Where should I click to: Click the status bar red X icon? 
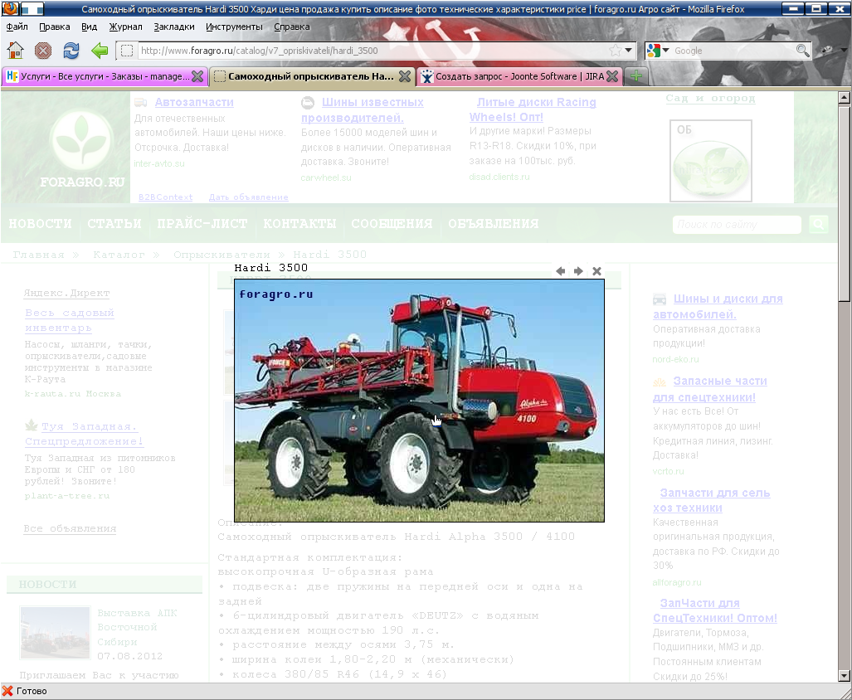(x=7, y=691)
